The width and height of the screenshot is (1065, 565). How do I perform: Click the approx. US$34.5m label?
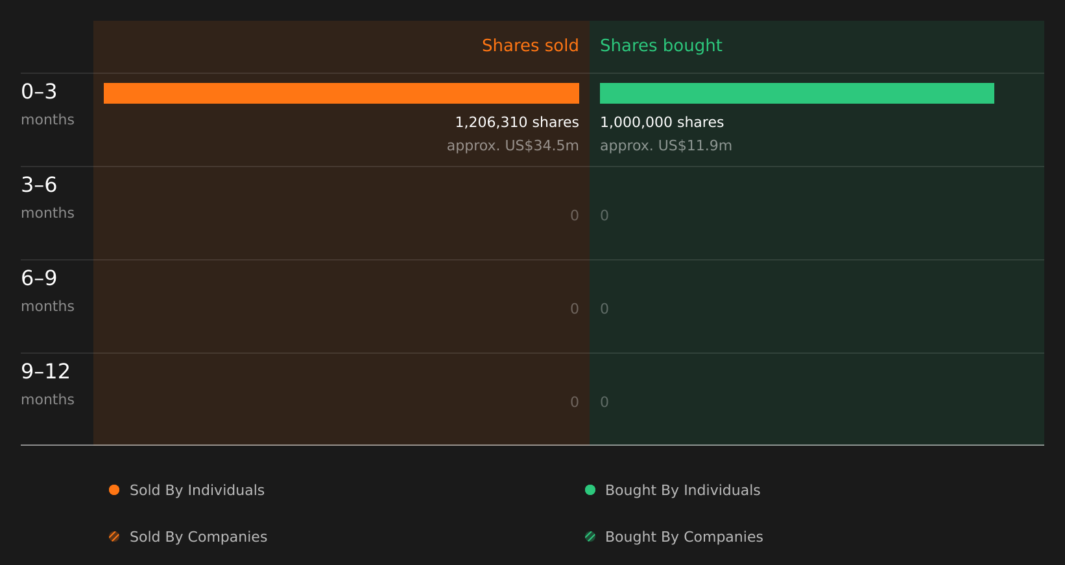click(512, 145)
